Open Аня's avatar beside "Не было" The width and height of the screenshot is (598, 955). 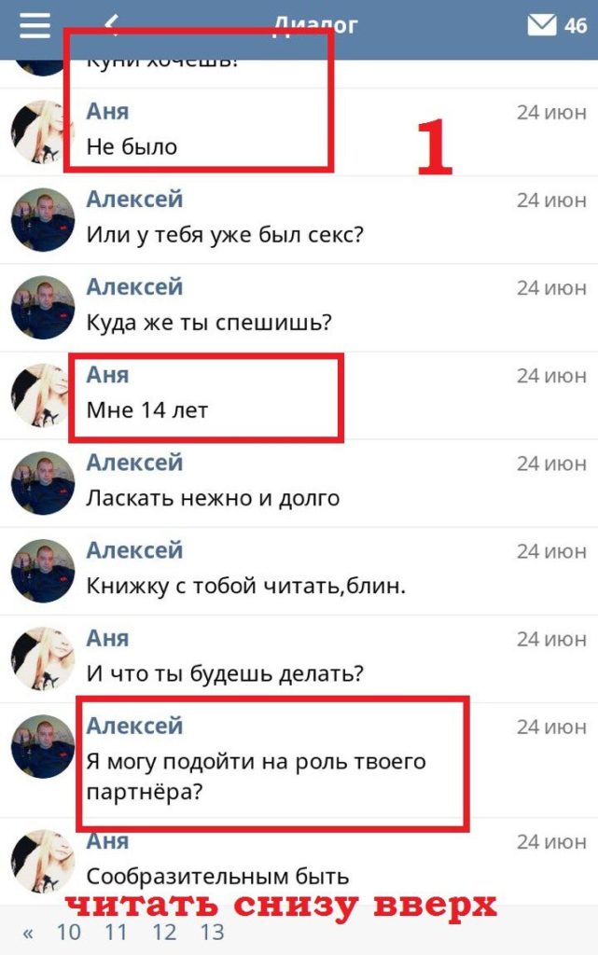(43, 131)
